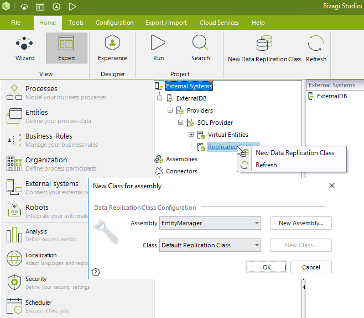Open the Analysis module in the sidebar
The height and width of the screenshot is (318, 364).
(41, 235)
